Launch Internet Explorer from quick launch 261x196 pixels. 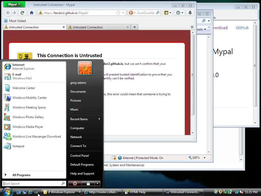30,192
